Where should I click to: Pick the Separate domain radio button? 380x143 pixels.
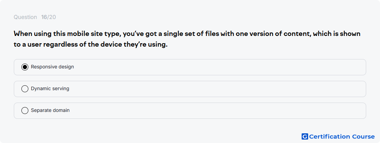(x=25, y=111)
